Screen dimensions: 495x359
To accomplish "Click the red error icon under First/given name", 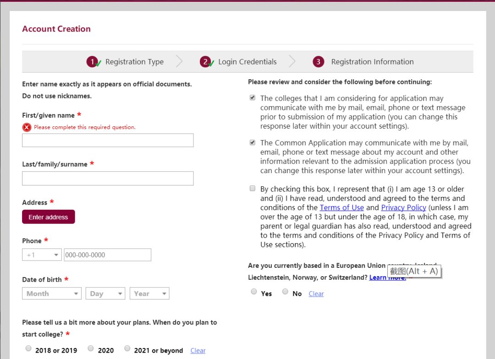I will click(x=27, y=127).
